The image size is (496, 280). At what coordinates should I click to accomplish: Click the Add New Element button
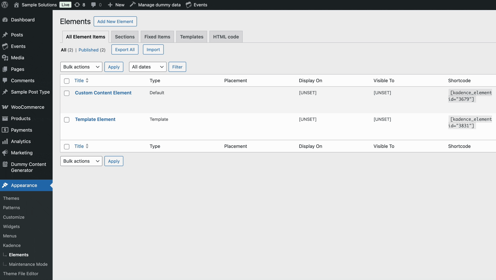pos(115,21)
